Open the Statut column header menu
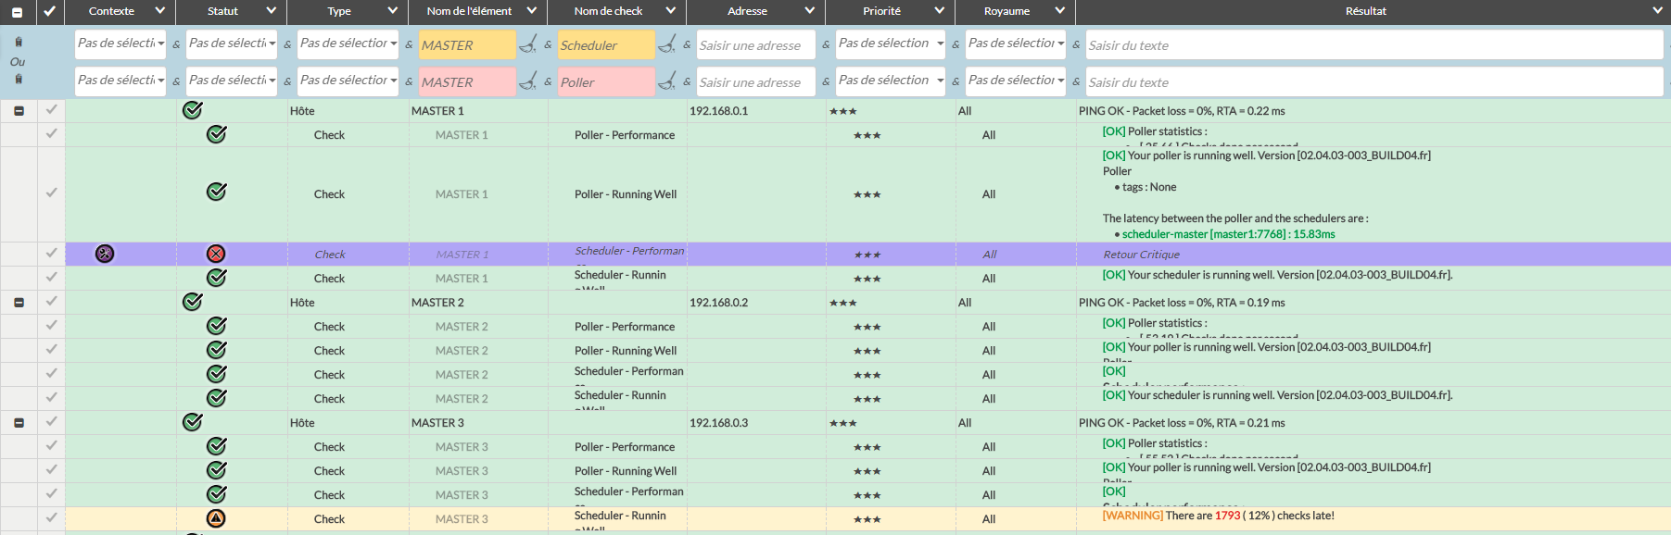The height and width of the screenshot is (535, 1671). [271, 11]
